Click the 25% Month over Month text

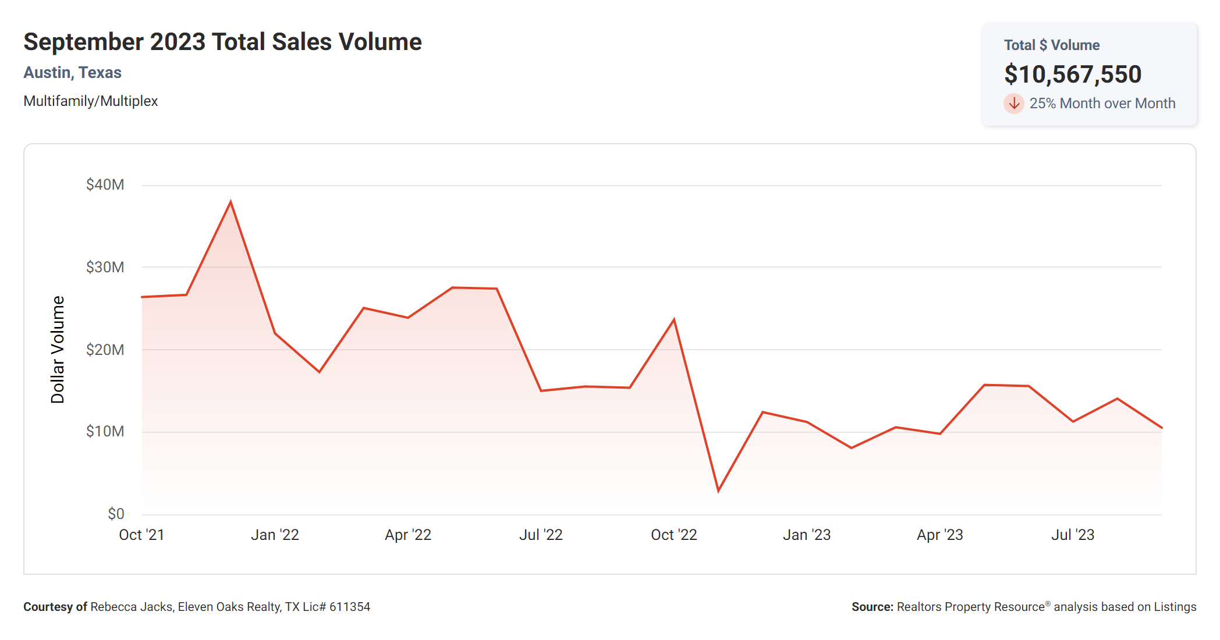click(x=1102, y=104)
